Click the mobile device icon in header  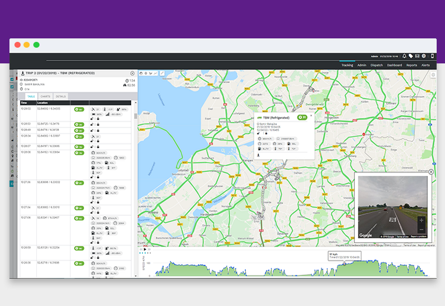click(x=432, y=56)
